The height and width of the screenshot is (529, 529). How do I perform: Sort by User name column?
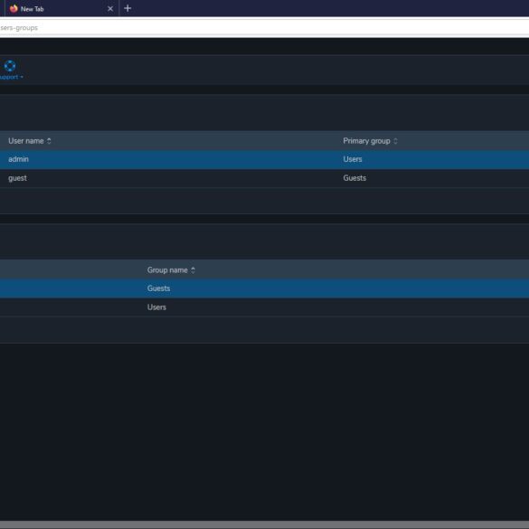click(x=30, y=141)
